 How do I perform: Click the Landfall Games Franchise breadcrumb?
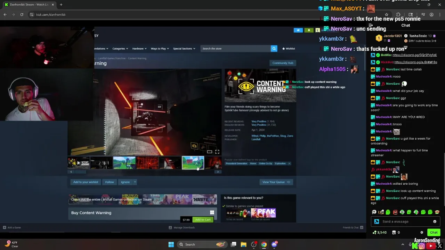pyautogui.click(x=112, y=58)
